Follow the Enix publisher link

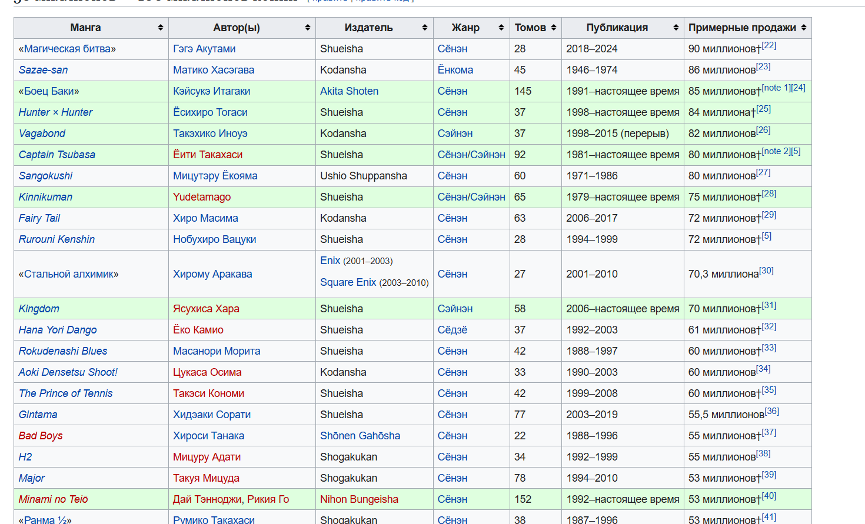(x=330, y=261)
